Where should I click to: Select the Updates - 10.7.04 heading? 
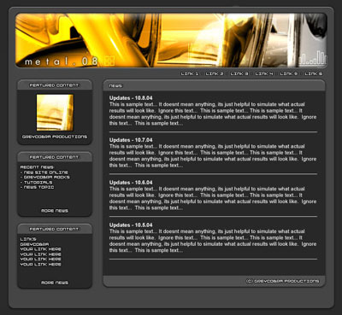coord(131,140)
